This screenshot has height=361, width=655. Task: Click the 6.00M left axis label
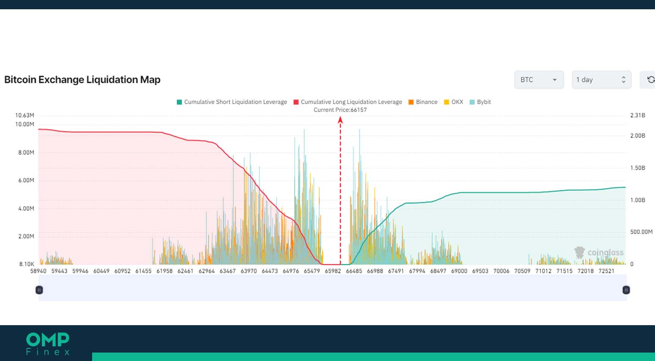pyautogui.click(x=26, y=180)
